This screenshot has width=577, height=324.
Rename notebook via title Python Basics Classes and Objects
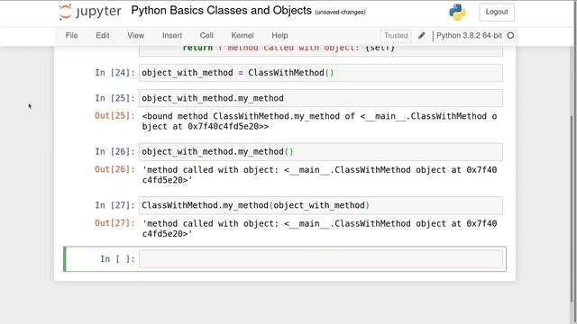221,11
